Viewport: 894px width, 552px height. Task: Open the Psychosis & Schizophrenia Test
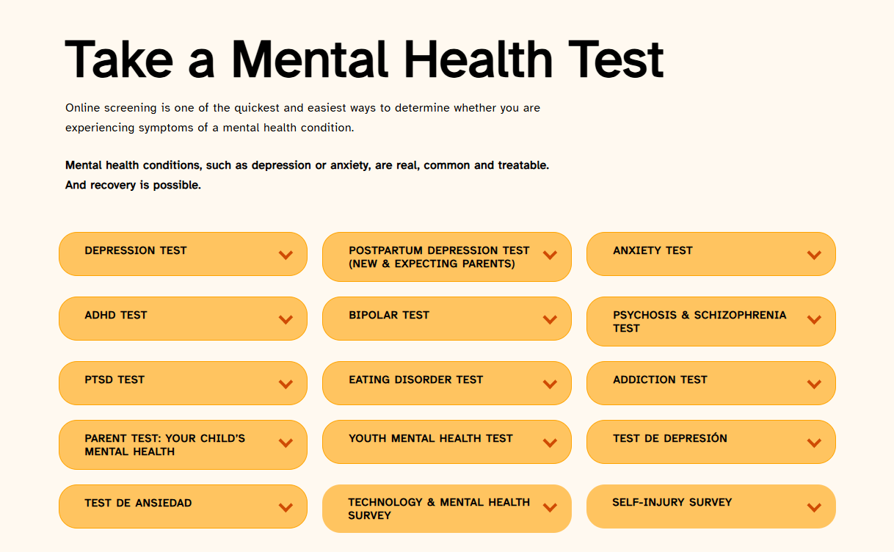coord(711,321)
